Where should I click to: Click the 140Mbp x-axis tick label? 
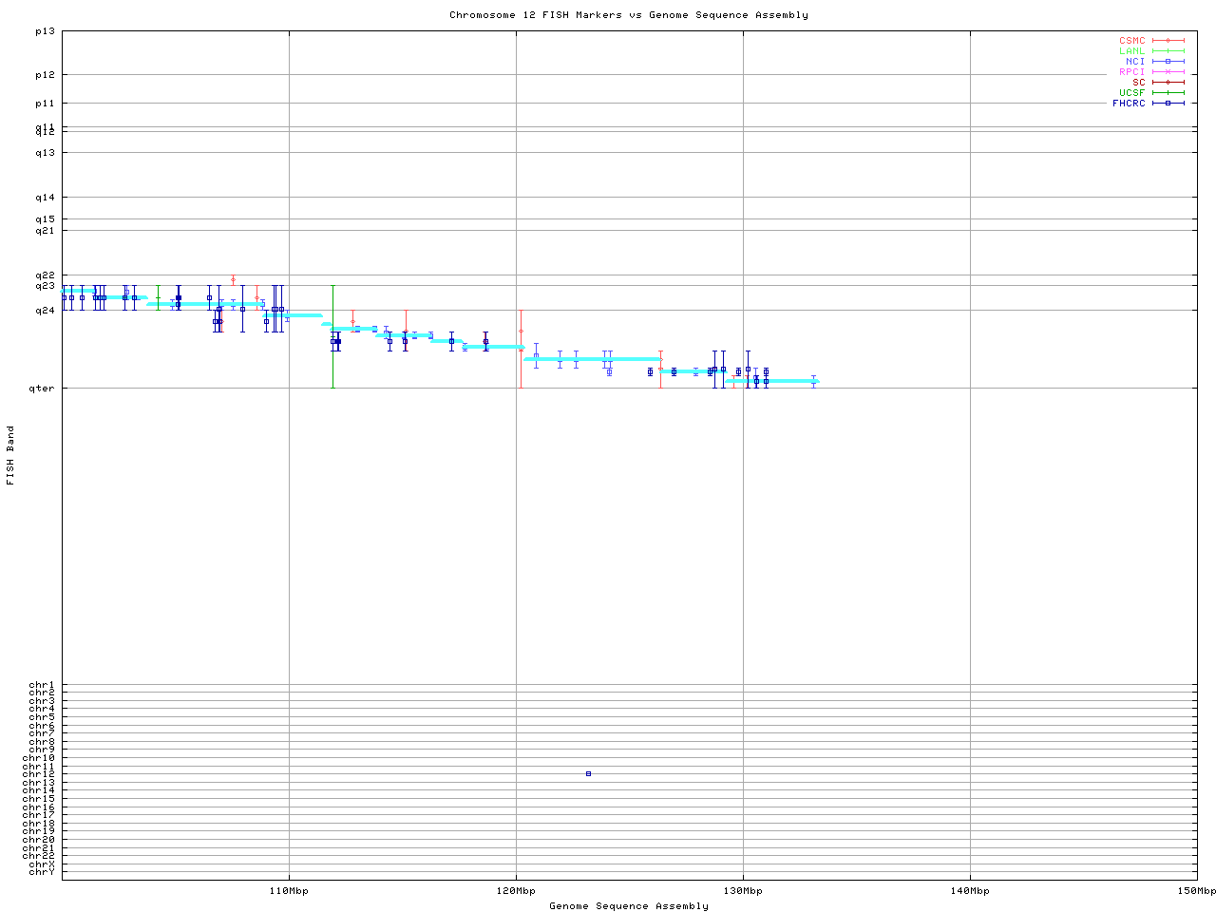click(970, 891)
